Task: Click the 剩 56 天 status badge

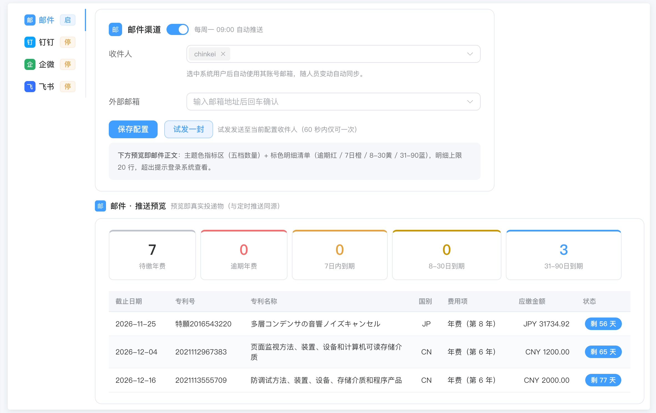Action: click(603, 324)
